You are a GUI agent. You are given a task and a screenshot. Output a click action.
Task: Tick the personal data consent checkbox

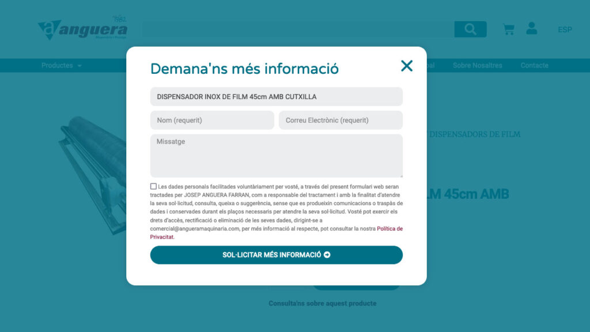click(153, 186)
